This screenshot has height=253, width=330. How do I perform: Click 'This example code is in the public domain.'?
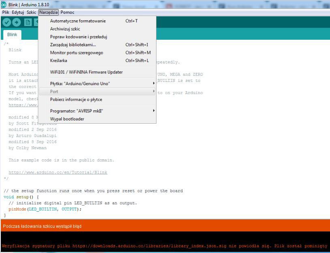62,160
